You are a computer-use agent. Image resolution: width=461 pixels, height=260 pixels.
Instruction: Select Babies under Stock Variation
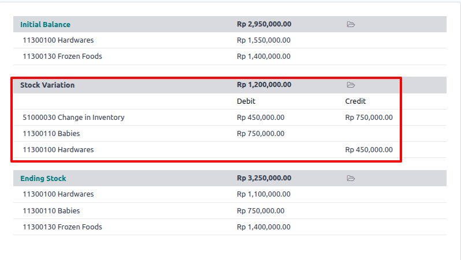[51, 133]
